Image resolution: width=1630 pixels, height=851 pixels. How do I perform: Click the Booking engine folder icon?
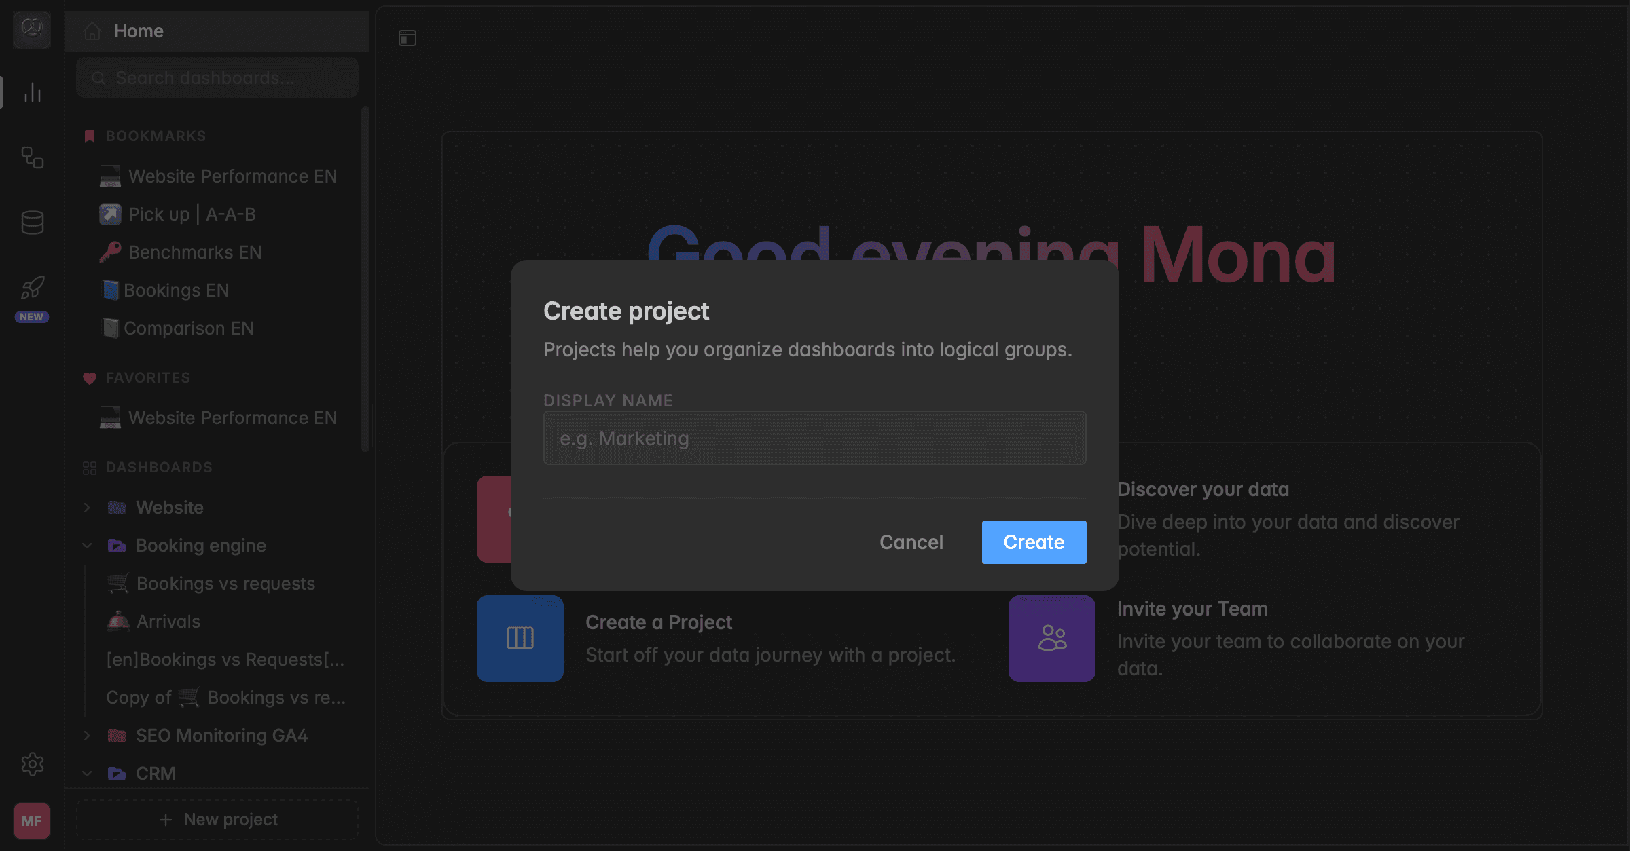[117, 546]
